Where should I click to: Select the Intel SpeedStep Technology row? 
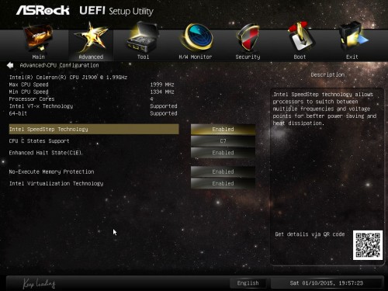(x=94, y=129)
